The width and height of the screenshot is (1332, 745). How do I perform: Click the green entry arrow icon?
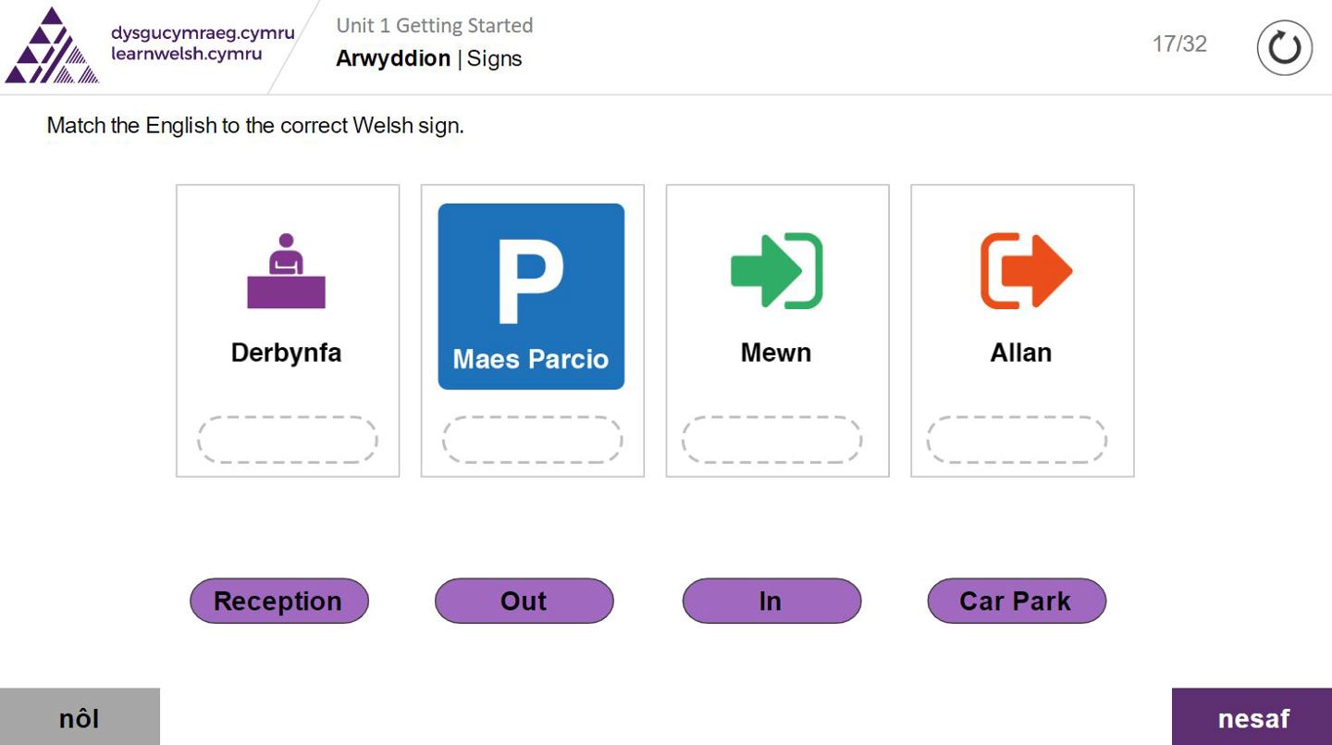click(776, 270)
